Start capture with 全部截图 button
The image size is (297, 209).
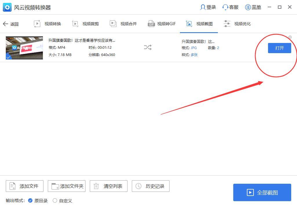(262, 192)
